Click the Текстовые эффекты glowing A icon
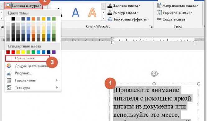207x121 pixels. pyautogui.click(x=110, y=19)
